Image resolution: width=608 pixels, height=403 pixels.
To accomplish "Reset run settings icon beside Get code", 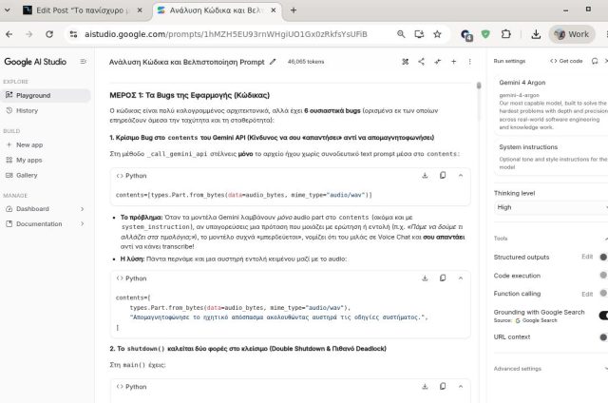I will pos(595,61).
